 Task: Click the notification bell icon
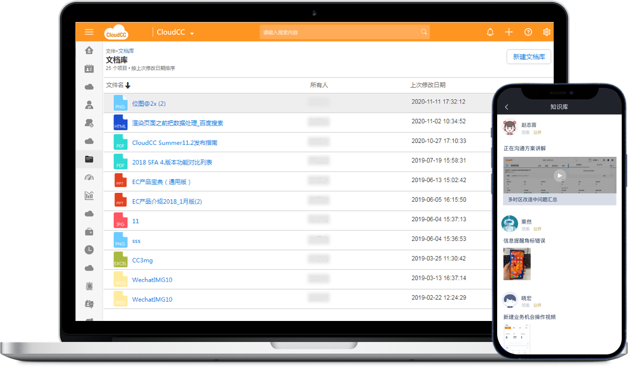(x=490, y=32)
